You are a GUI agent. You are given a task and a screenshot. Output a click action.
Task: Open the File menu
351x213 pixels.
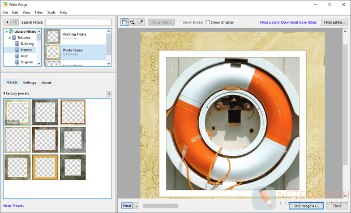(x=5, y=12)
